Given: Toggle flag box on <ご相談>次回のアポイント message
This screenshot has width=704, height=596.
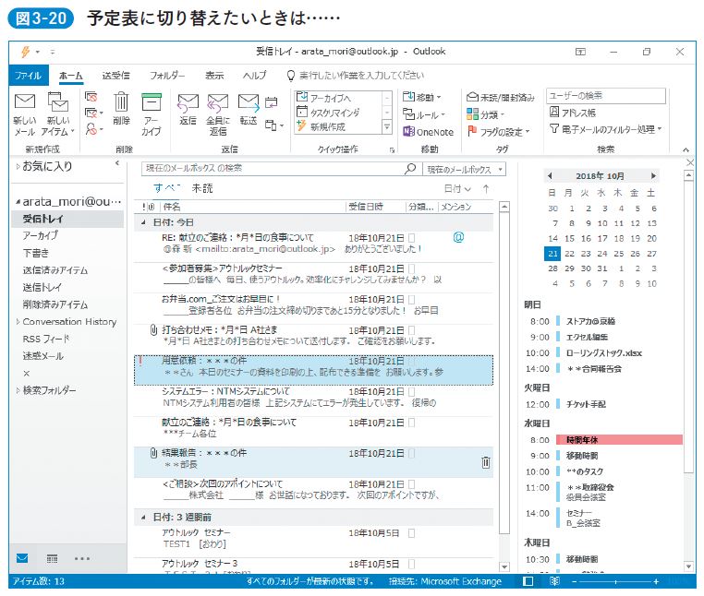Looking at the screenshot, I should tap(411, 483).
